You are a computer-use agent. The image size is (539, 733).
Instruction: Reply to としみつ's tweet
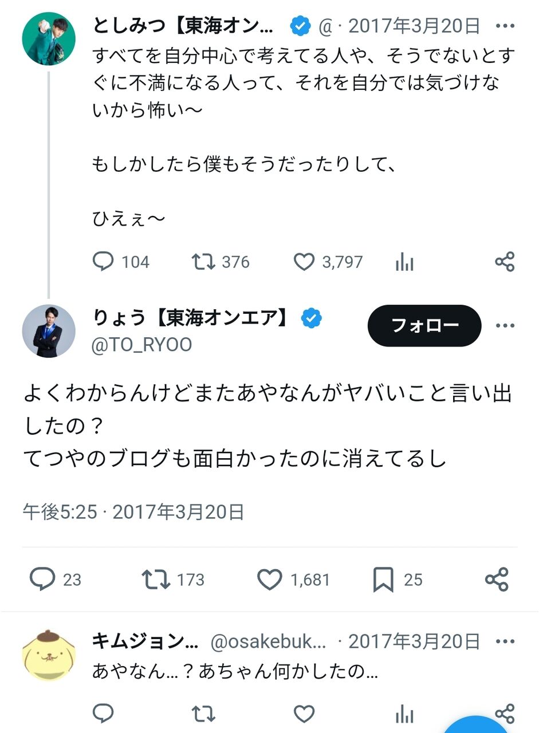104,262
